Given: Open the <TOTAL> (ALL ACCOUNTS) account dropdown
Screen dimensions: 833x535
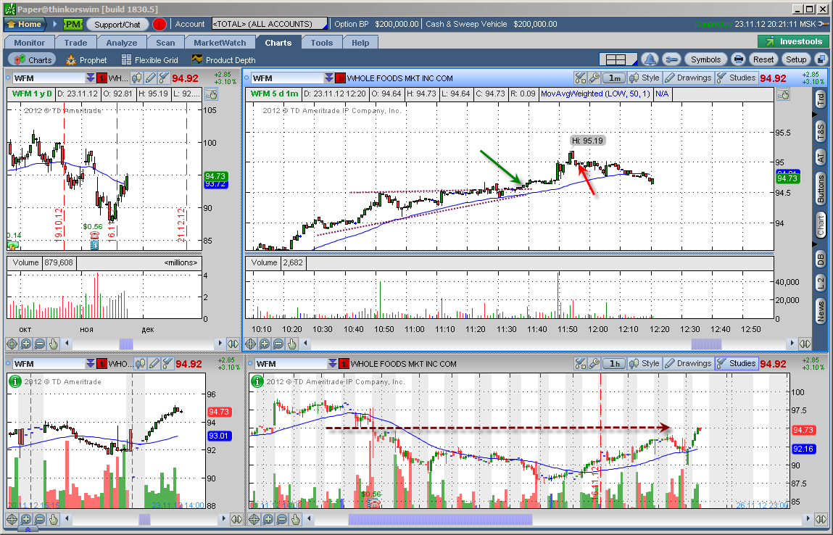Looking at the screenshot, I should 270,24.
